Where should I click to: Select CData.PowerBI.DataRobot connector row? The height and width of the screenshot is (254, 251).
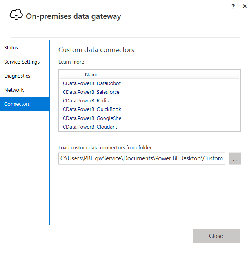92,83
